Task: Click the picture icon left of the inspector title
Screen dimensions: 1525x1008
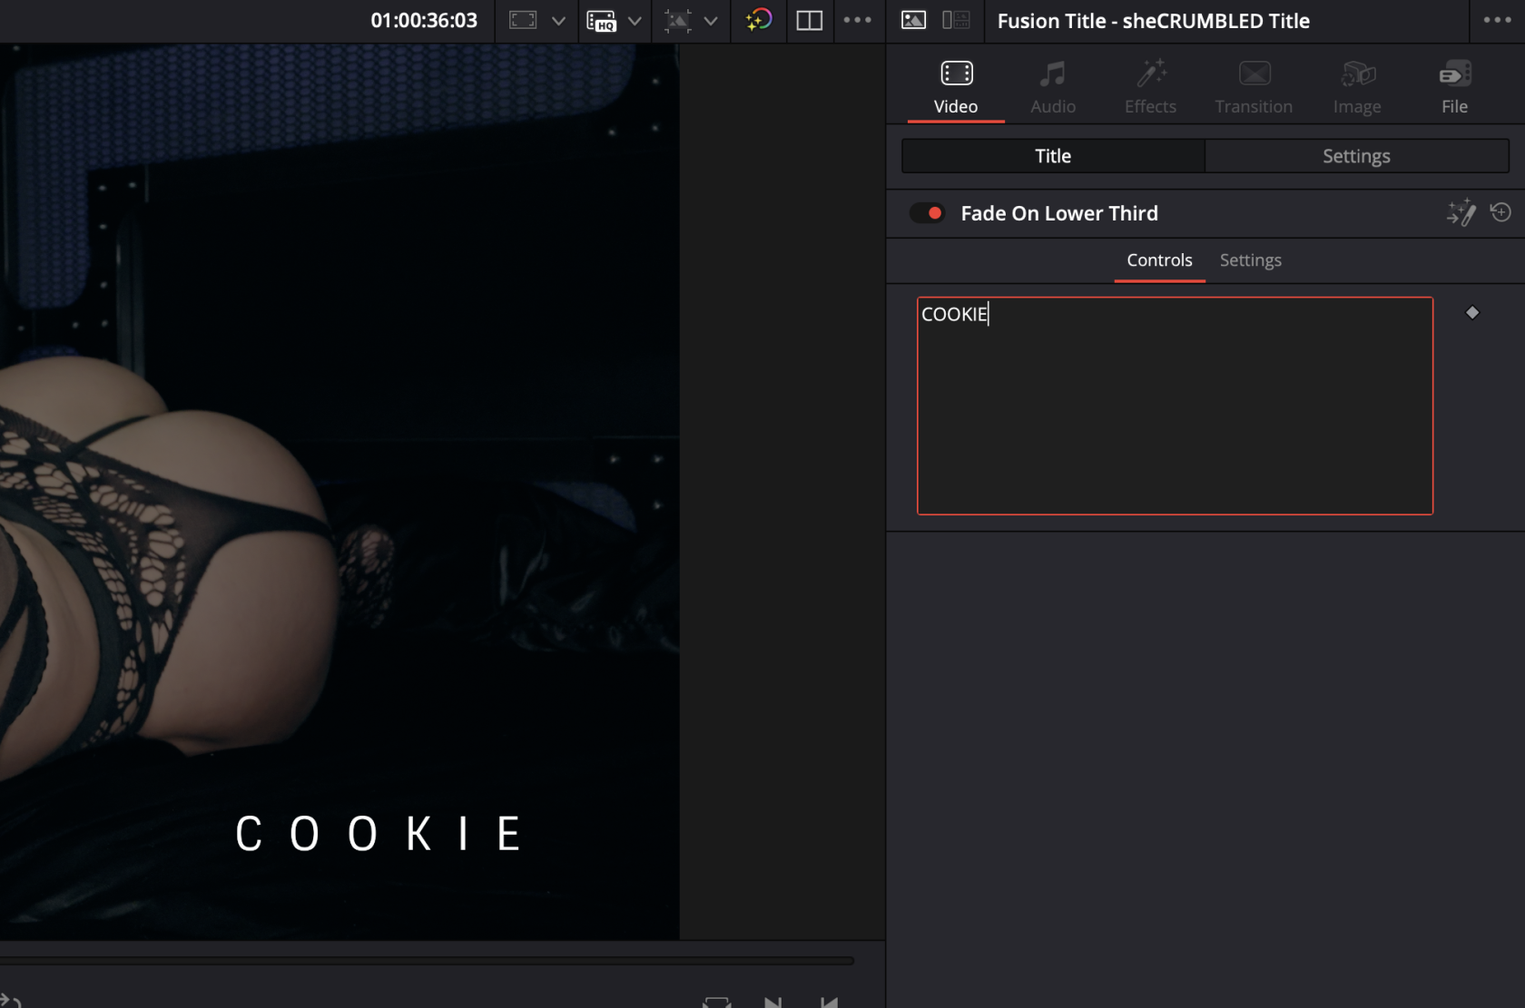Action: [x=913, y=20]
